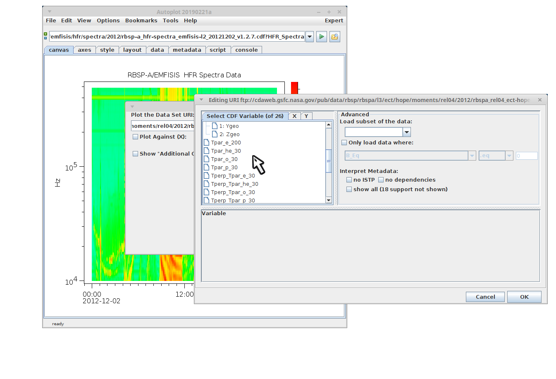
Task: Open the Bookmarks menu
Action: tap(141, 20)
